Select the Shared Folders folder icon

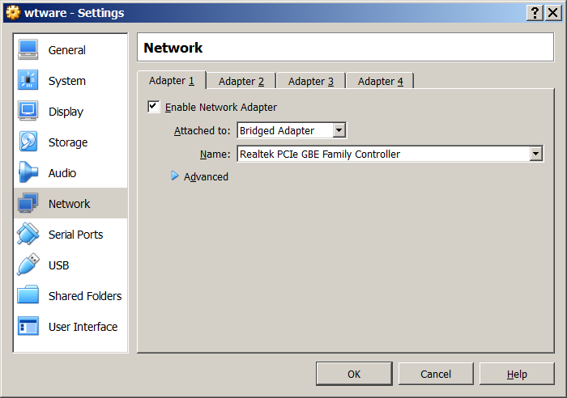tap(28, 296)
